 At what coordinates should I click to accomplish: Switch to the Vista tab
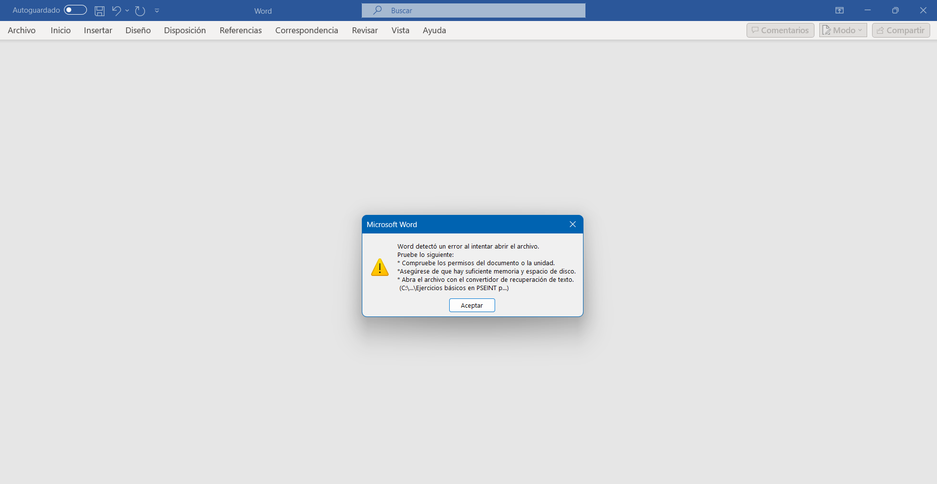400,30
